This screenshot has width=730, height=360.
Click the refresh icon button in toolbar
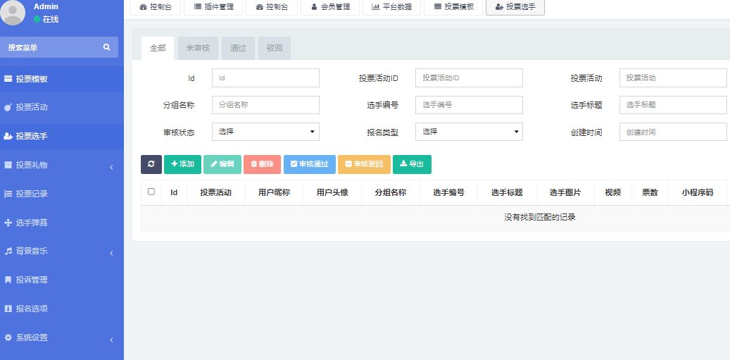pyautogui.click(x=151, y=164)
